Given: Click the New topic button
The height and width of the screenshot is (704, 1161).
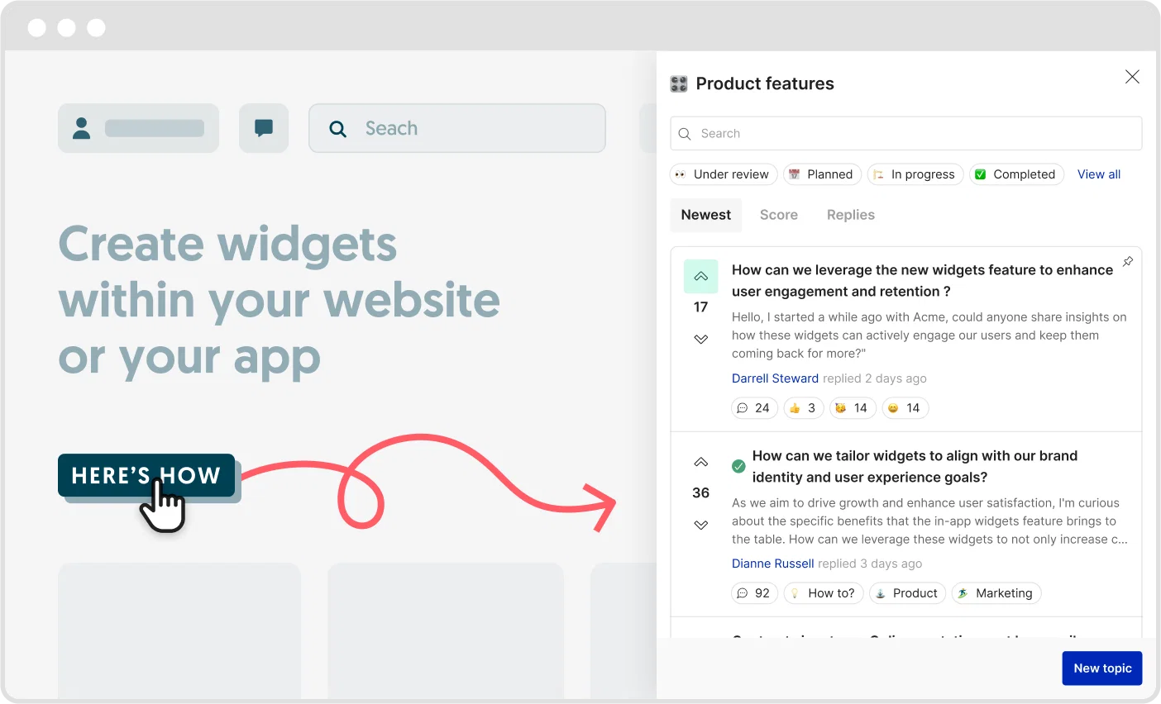Looking at the screenshot, I should pyautogui.click(x=1102, y=668).
